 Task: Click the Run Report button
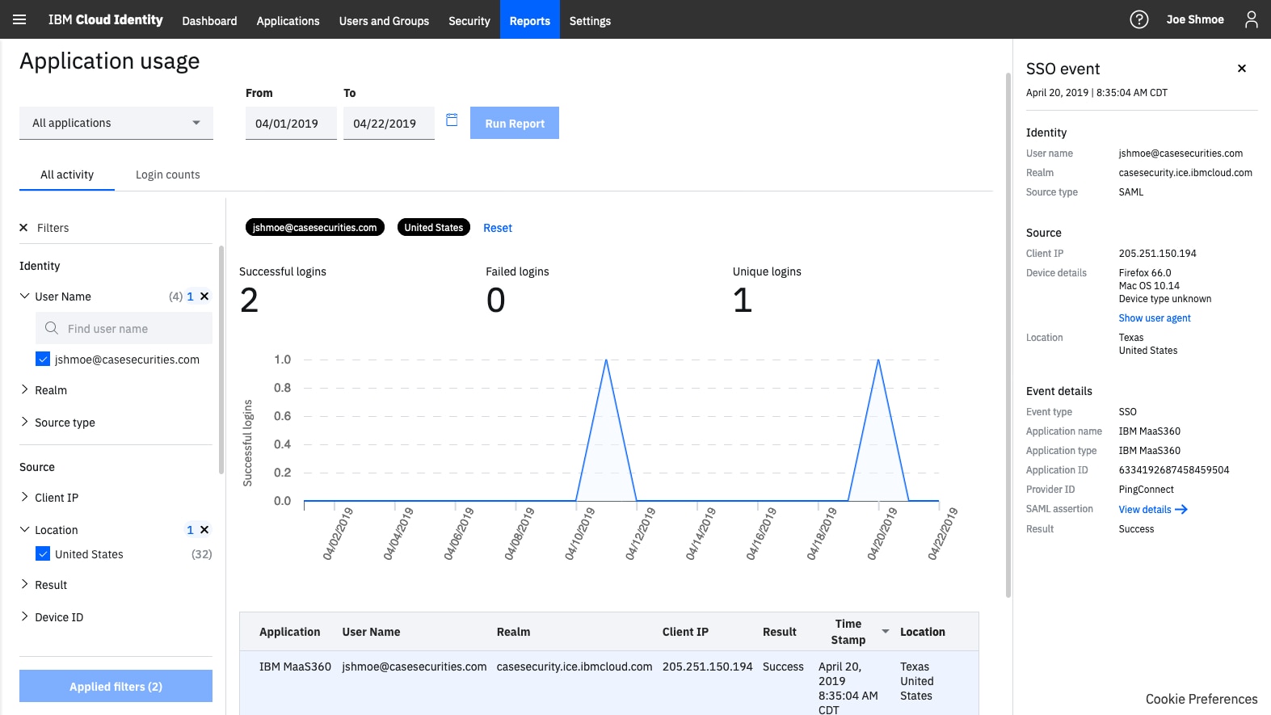[515, 123]
